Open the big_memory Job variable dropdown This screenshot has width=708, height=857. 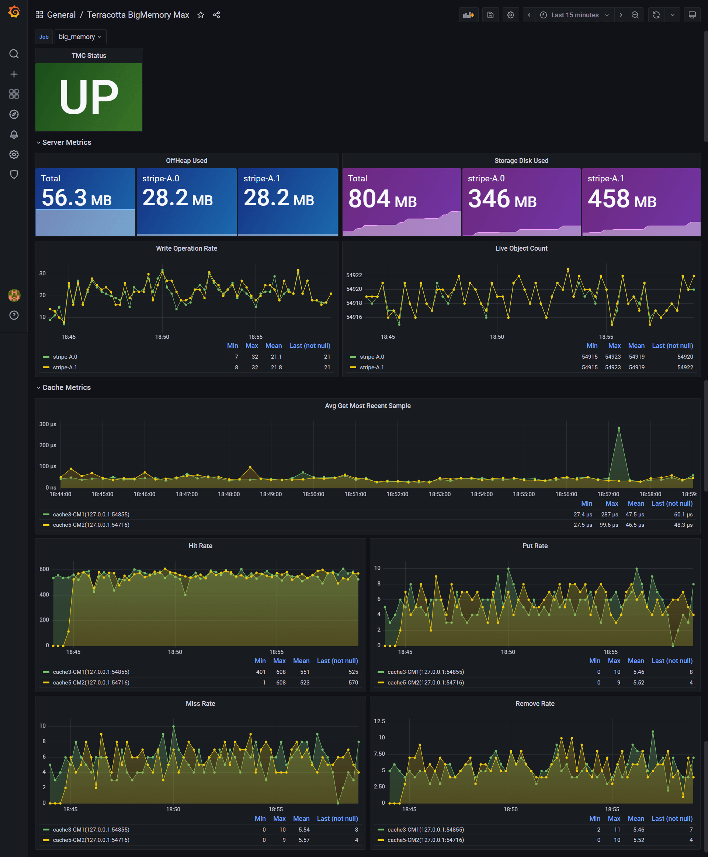[x=80, y=37]
